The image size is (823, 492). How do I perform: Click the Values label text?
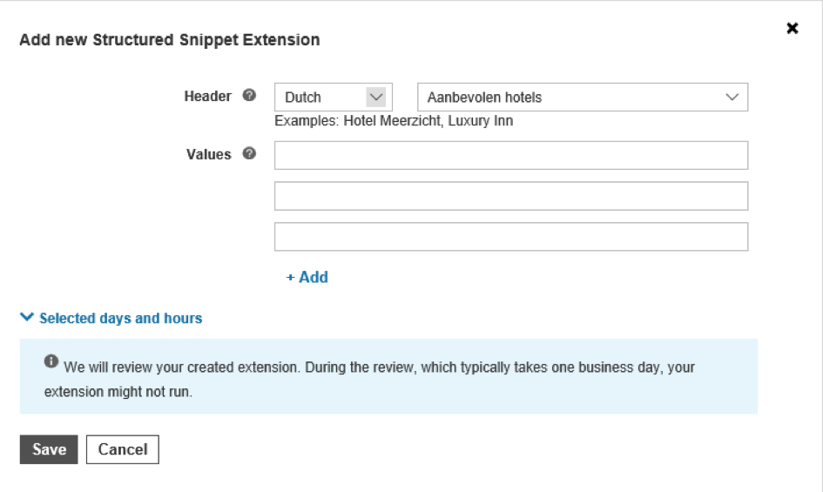pos(208,154)
